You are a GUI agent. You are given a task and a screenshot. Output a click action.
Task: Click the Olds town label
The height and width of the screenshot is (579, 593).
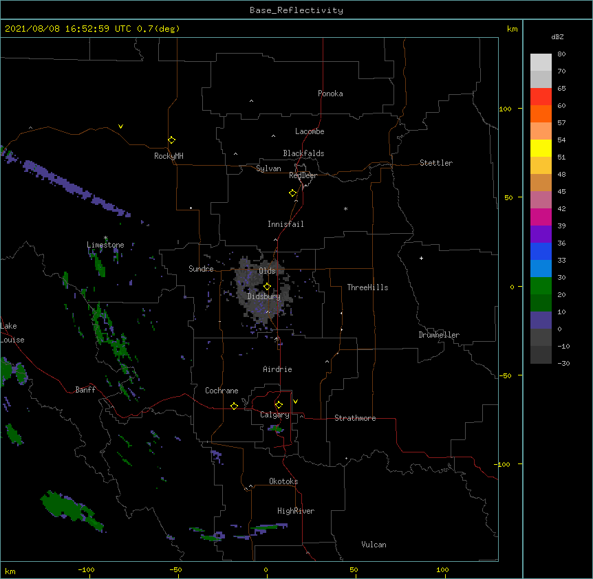[267, 271]
